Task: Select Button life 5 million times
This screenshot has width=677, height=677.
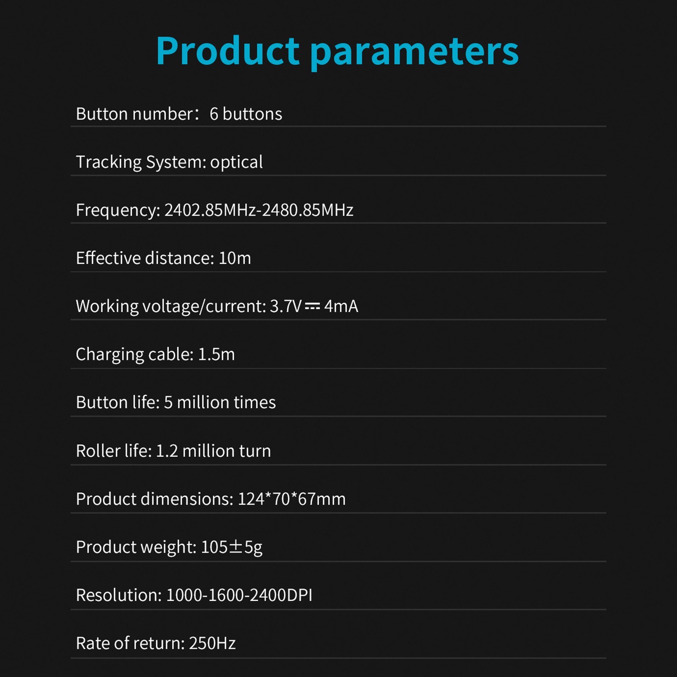Action: tap(175, 403)
